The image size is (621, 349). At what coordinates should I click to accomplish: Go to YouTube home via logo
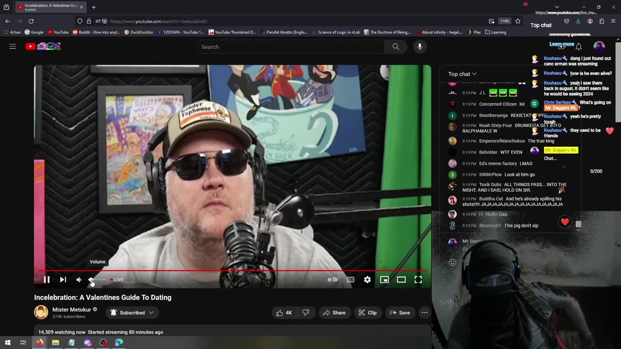43,47
